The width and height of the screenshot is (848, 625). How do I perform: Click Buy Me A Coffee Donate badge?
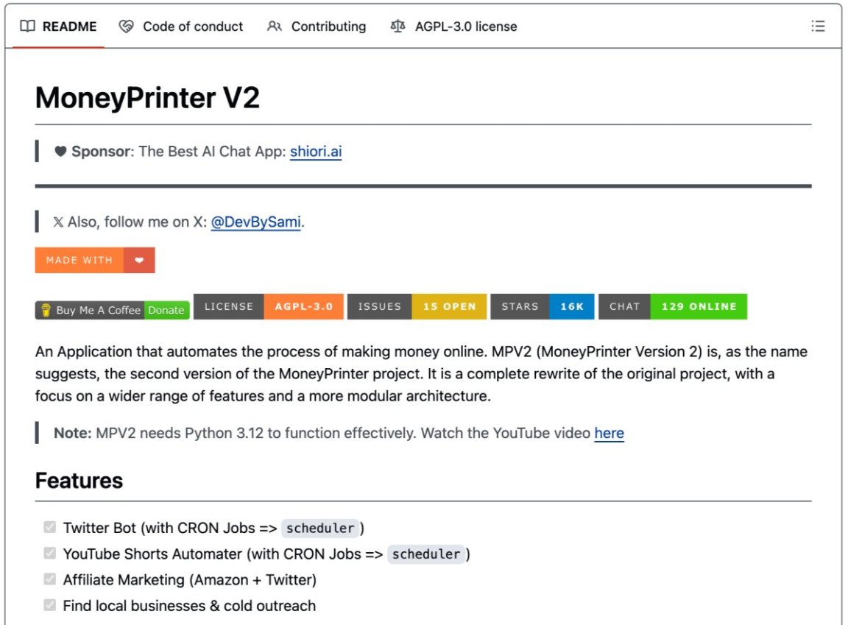tap(113, 311)
